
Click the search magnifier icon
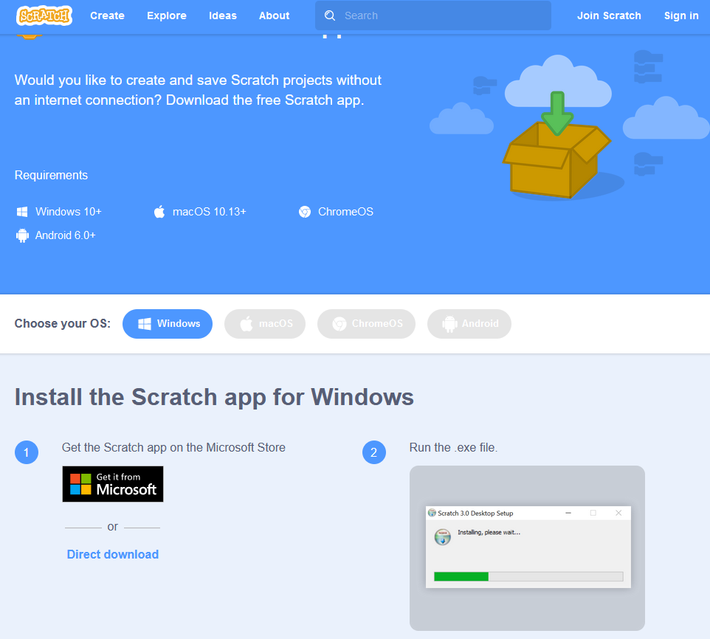[330, 15]
